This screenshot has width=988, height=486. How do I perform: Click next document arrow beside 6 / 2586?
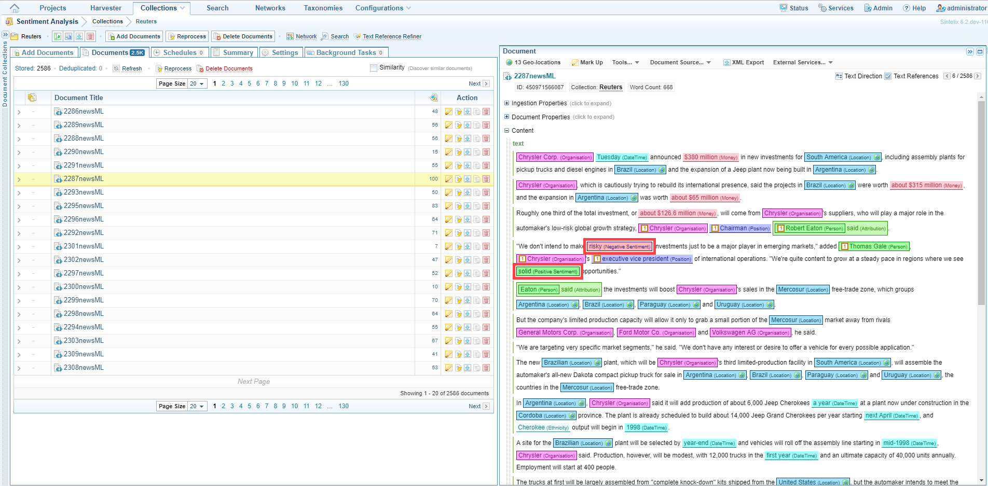pyautogui.click(x=978, y=76)
